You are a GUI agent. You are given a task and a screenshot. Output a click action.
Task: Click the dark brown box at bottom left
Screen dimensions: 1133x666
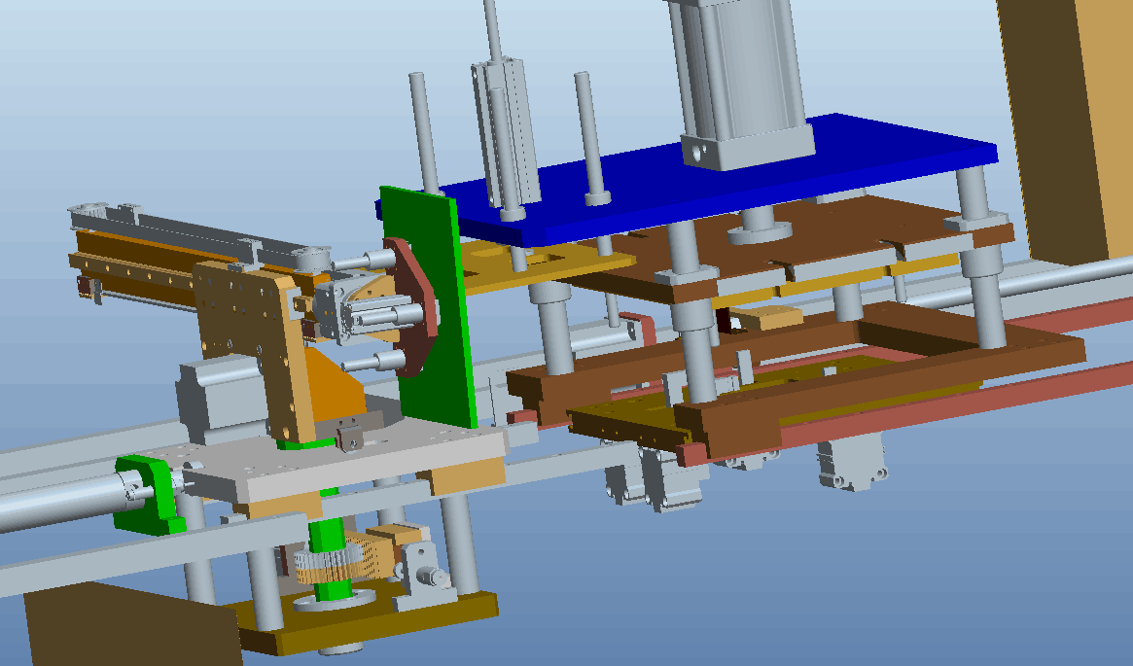(133, 625)
